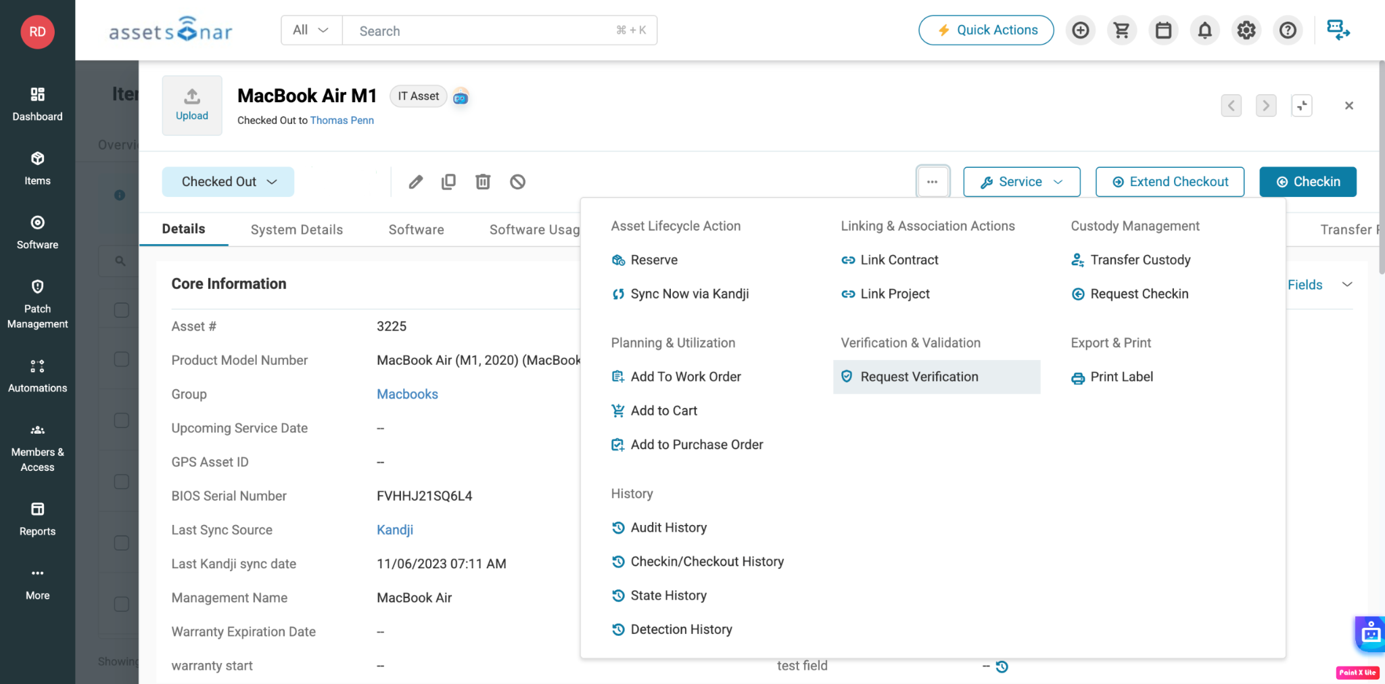Open Patch Management in sidebar
This screenshot has height=684, width=1385.
tap(37, 304)
